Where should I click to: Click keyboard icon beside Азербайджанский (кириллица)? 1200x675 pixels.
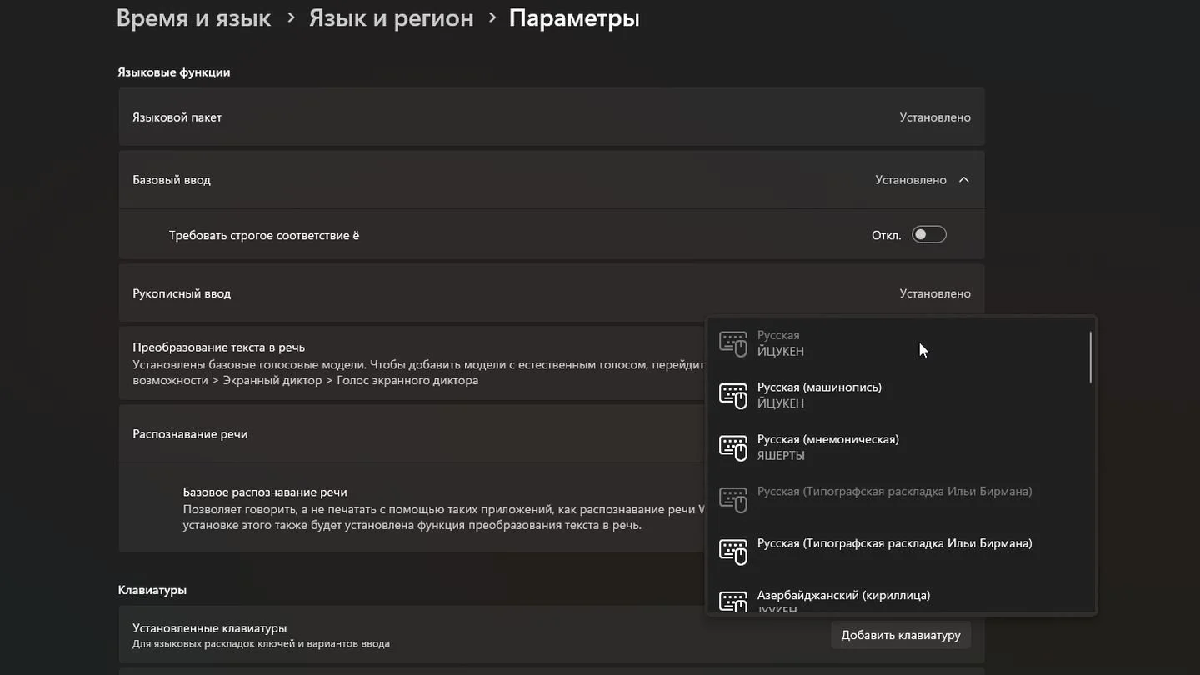click(x=733, y=602)
